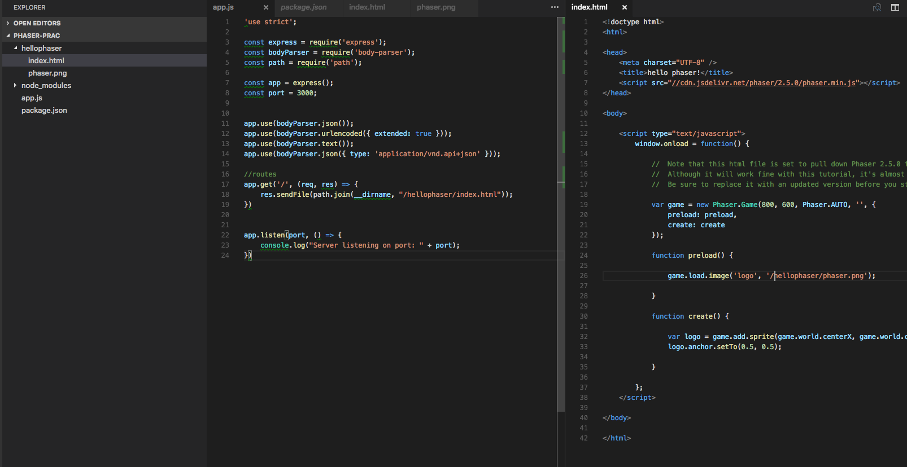This screenshot has width=907, height=467.
Task: Click the 'new Phaser.Game(800, 600' line
Action: pos(764,205)
